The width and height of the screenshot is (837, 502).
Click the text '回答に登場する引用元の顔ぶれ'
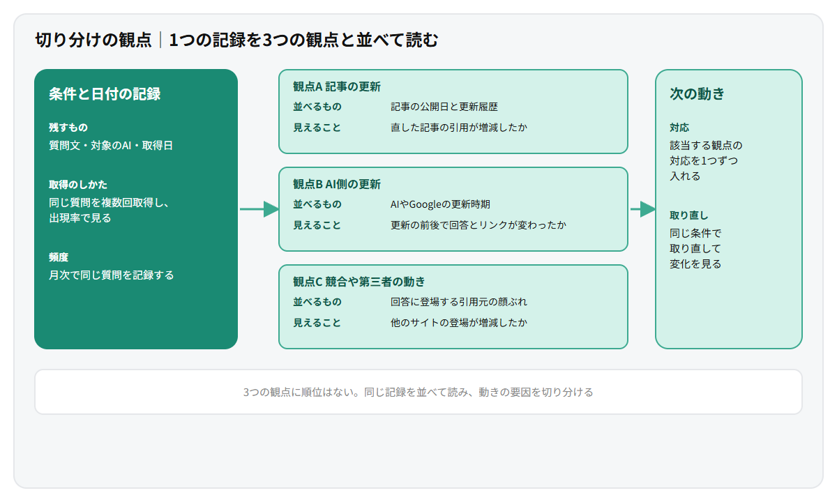[x=459, y=302]
